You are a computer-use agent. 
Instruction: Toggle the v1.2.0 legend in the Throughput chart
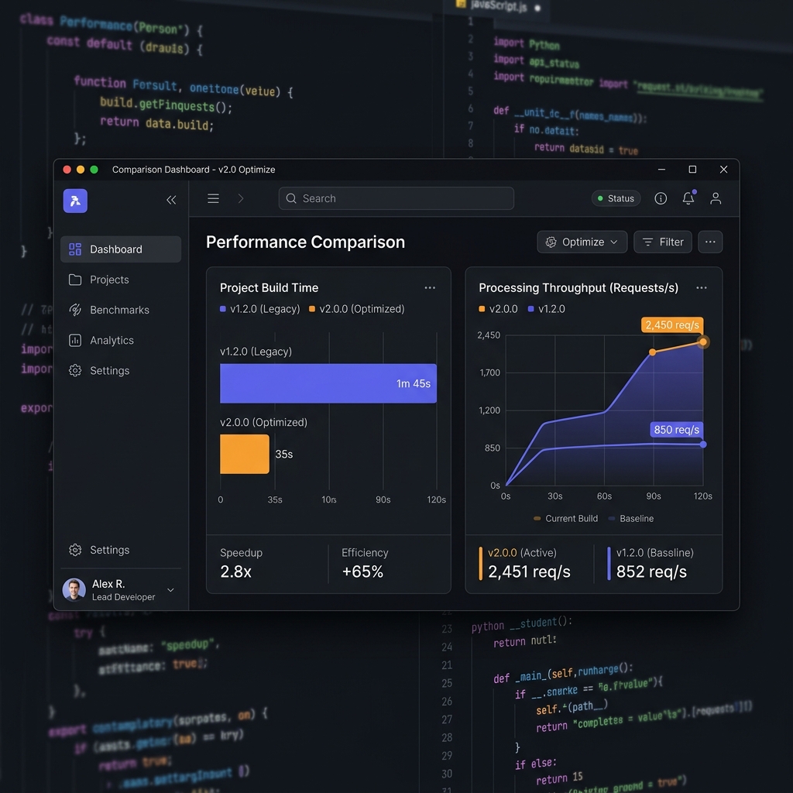click(546, 309)
